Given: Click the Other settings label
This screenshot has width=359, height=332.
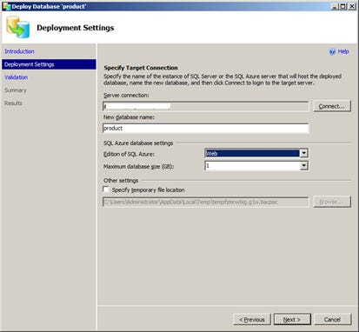Looking at the screenshot, I should [x=121, y=181].
